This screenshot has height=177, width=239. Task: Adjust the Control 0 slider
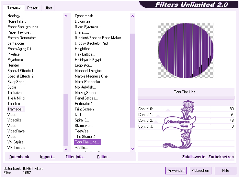168,110
